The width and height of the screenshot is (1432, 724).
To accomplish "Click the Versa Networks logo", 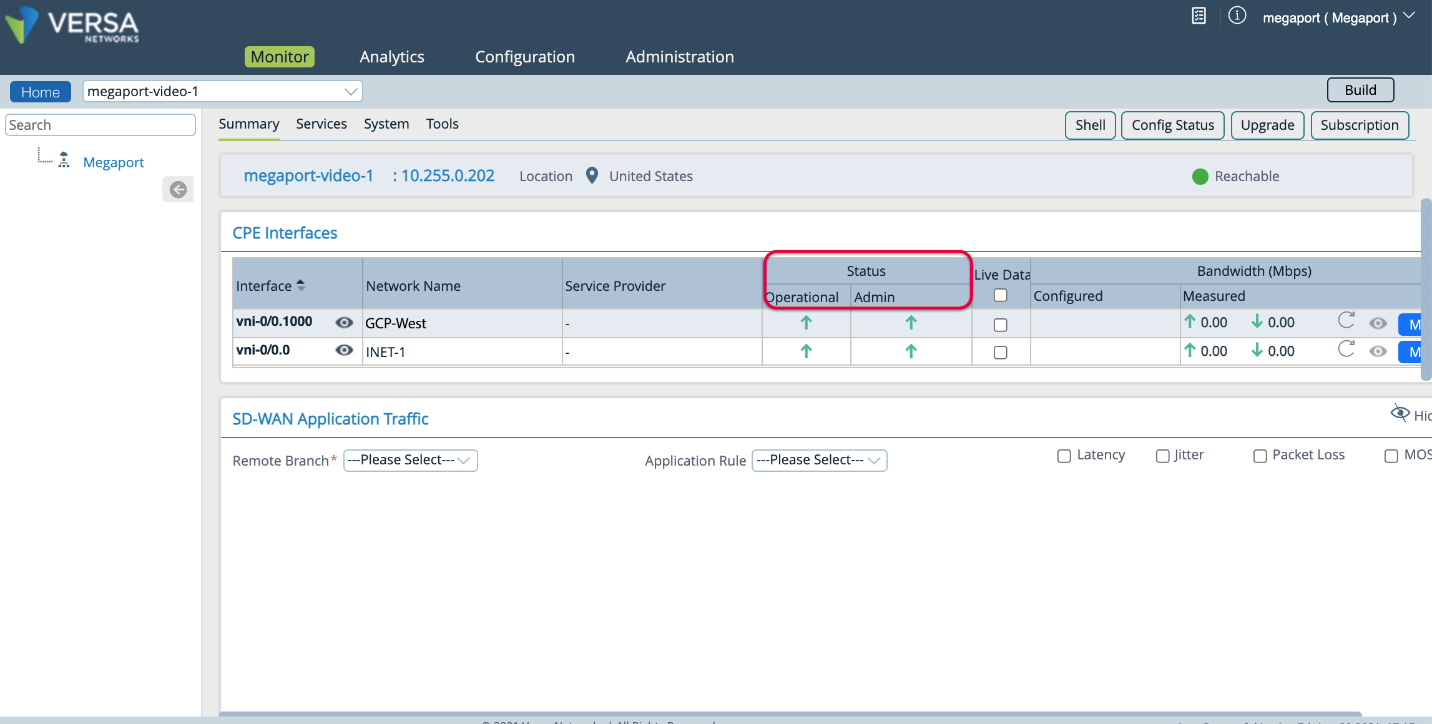I will (x=72, y=25).
